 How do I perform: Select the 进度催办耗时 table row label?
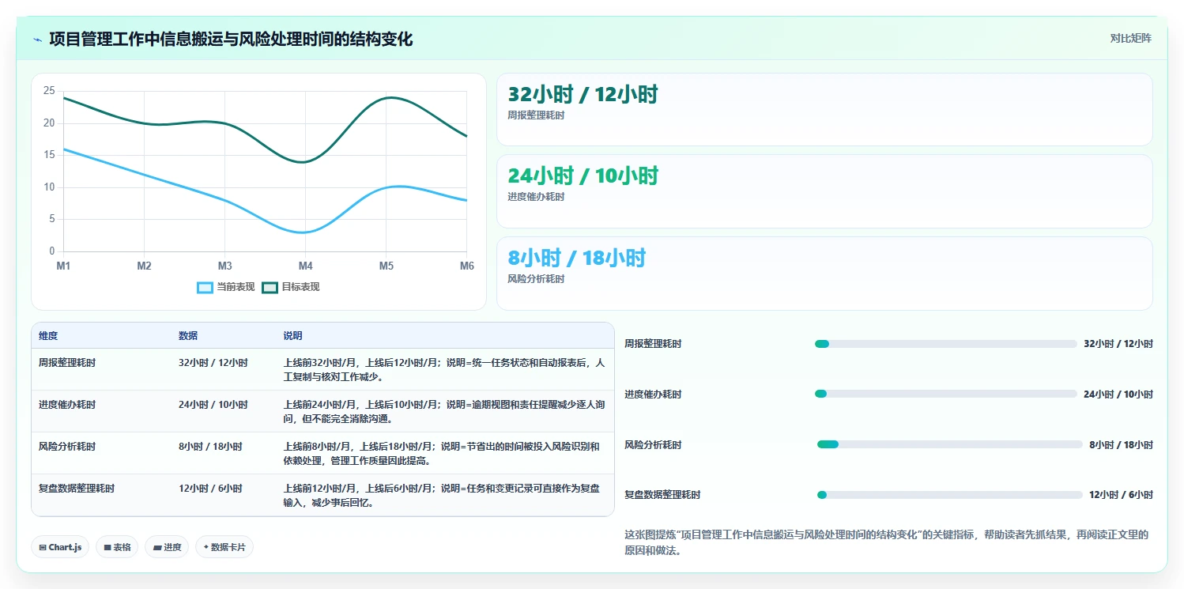pos(67,405)
